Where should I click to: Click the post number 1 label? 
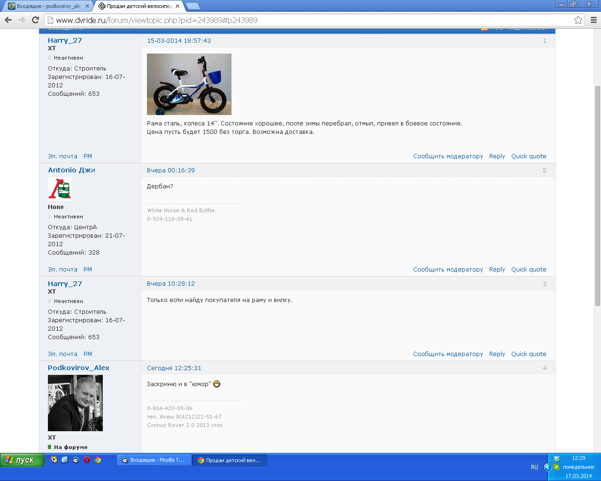click(545, 41)
